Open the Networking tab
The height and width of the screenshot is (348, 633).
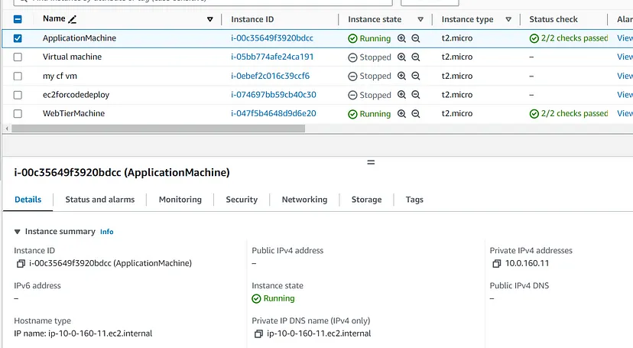(x=304, y=200)
